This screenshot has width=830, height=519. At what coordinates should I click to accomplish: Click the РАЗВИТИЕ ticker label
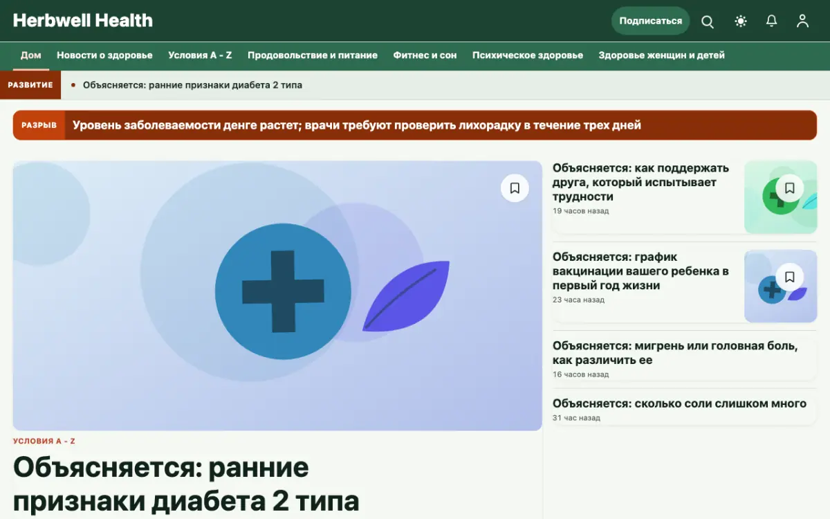30,85
